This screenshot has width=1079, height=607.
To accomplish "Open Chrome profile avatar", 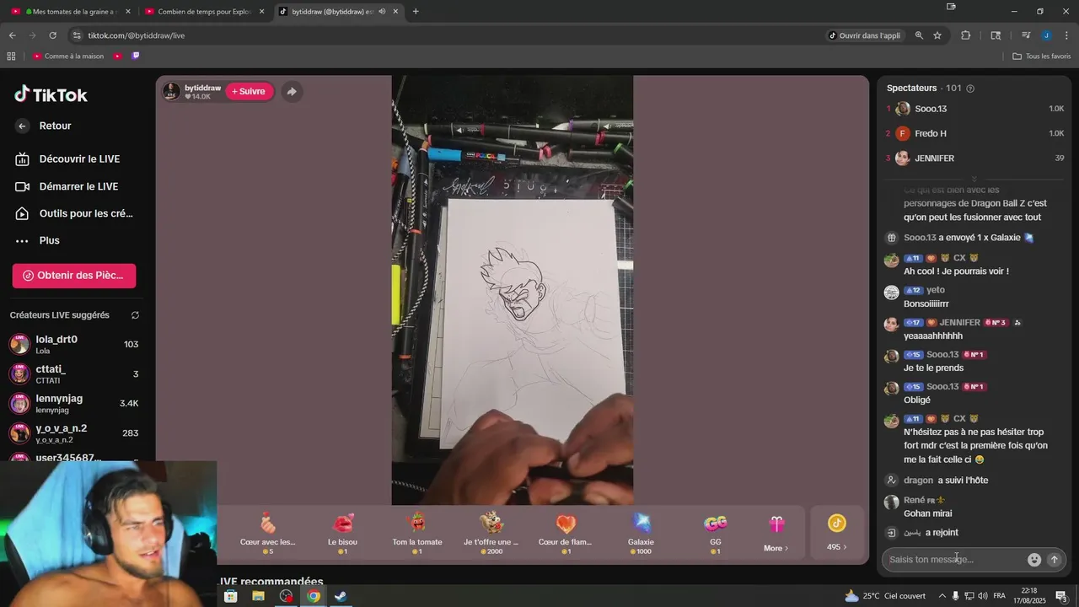I will click(1046, 35).
